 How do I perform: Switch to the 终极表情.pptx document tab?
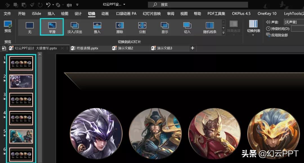(90, 48)
